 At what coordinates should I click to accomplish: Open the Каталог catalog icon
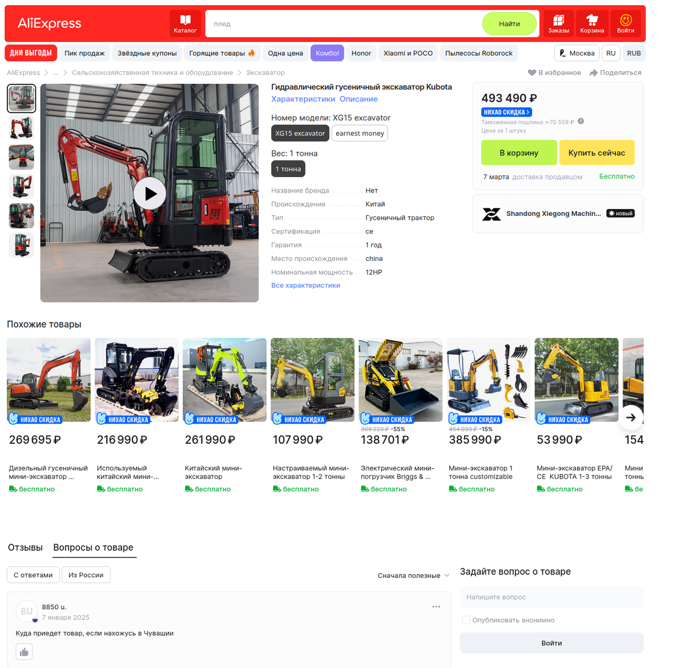click(185, 24)
